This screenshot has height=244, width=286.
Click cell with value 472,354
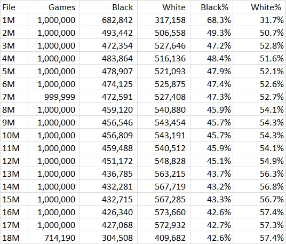(x=108, y=45)
